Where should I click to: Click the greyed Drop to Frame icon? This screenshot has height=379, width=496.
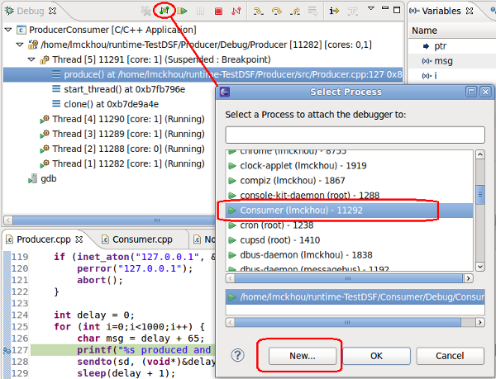[x=312, y=12]
